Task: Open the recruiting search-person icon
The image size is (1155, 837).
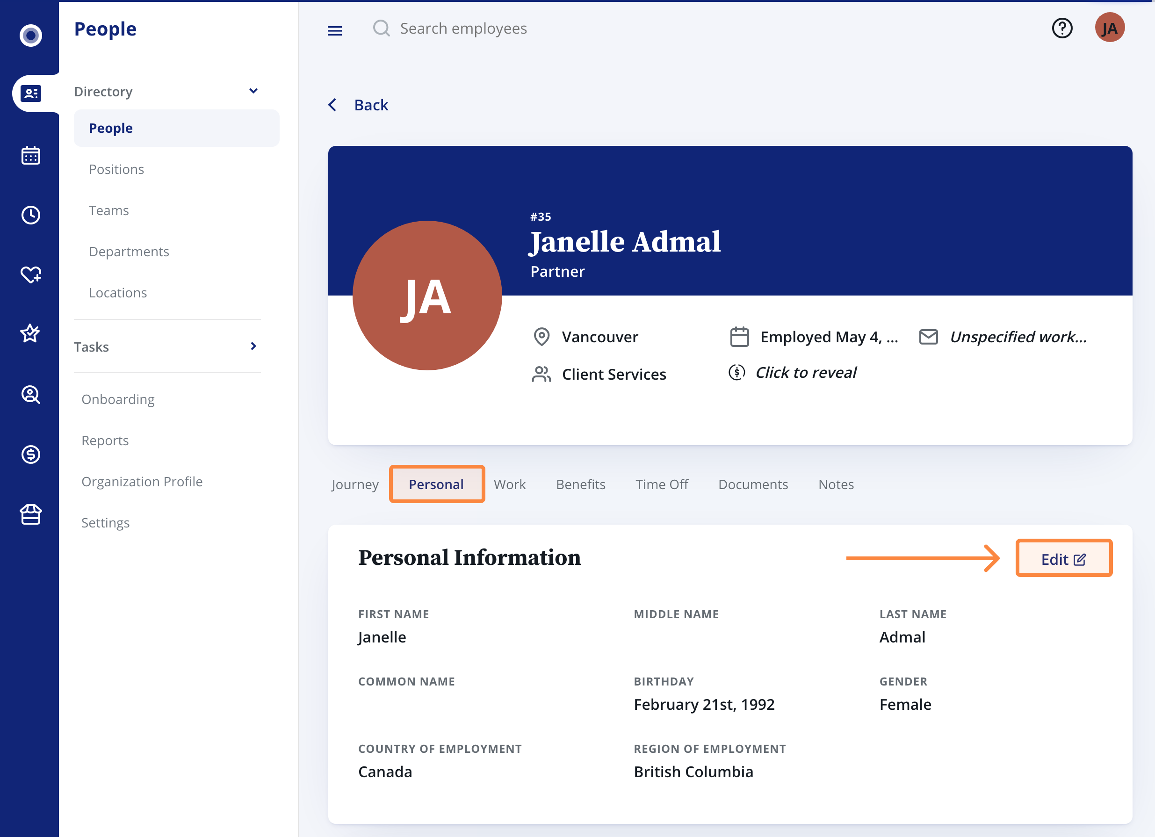Action: [x=30, y=395]
